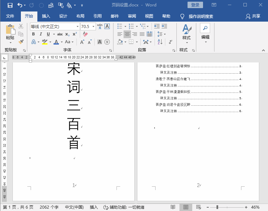
Task: Toggle Italic formatting
Action: click(41, 34)
